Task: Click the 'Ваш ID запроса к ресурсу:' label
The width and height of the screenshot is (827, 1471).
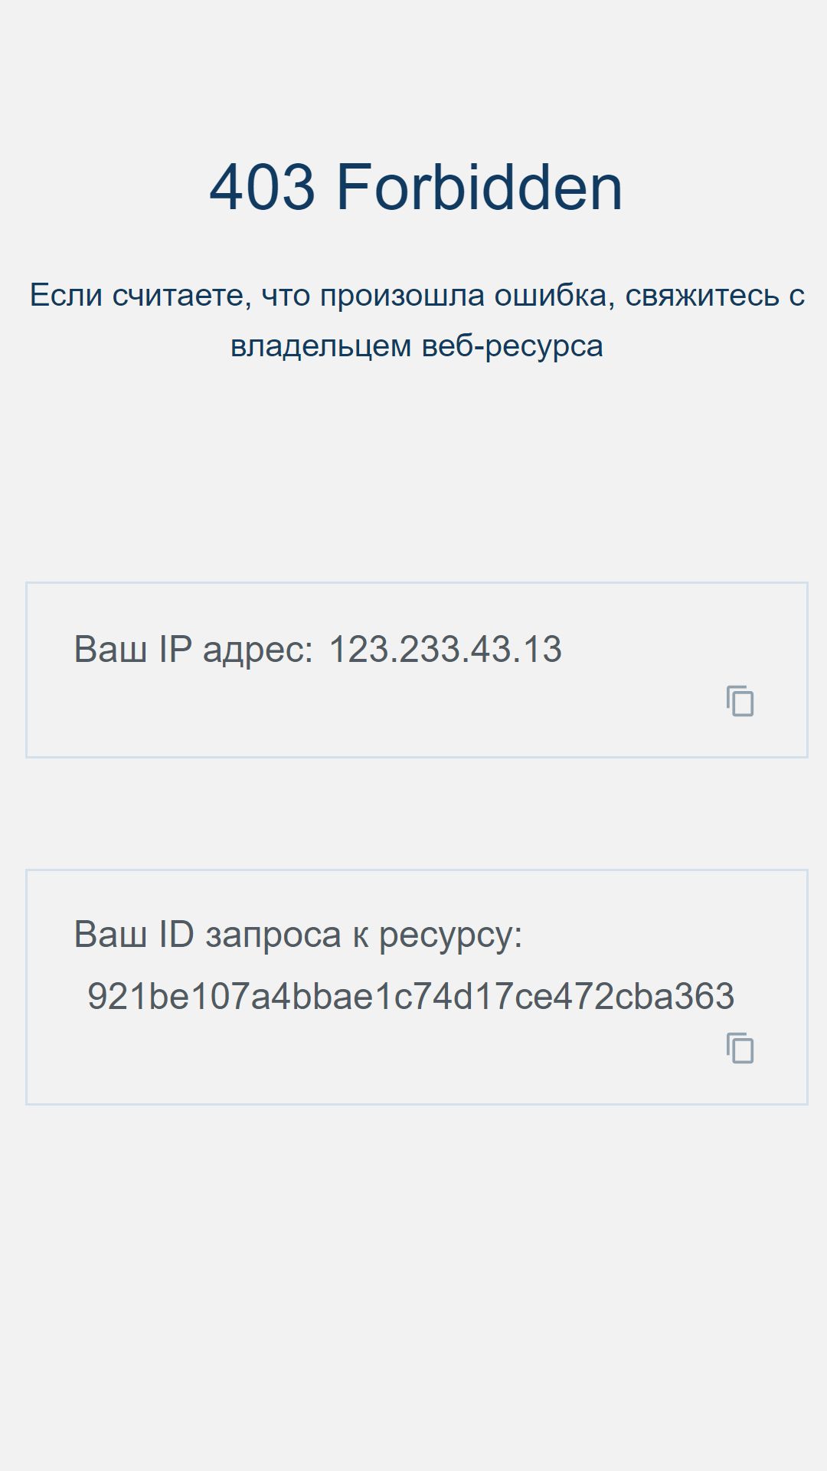Action: (298, 935)
